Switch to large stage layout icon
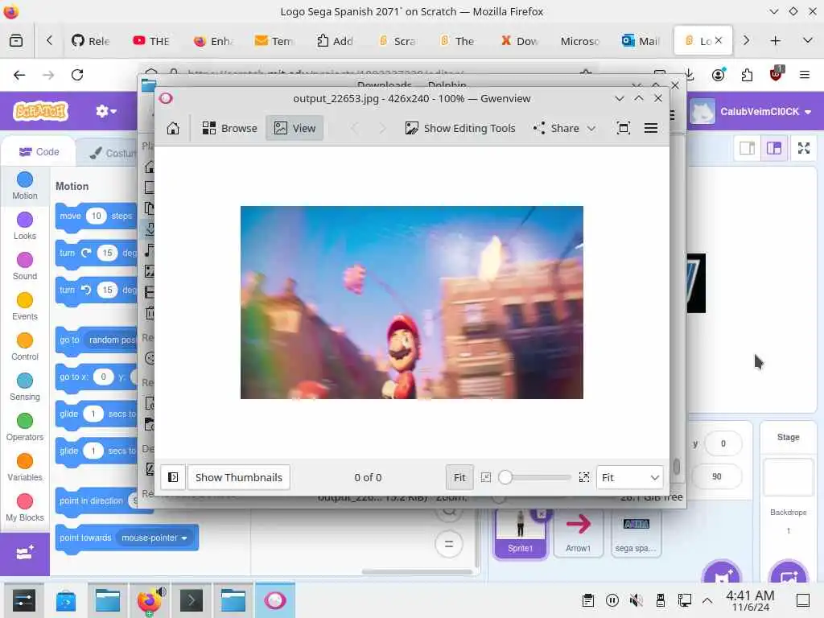 point(773,148)
